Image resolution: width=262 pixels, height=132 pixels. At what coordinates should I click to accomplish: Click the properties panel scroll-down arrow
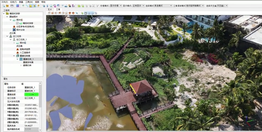click(x=40, y=130)
